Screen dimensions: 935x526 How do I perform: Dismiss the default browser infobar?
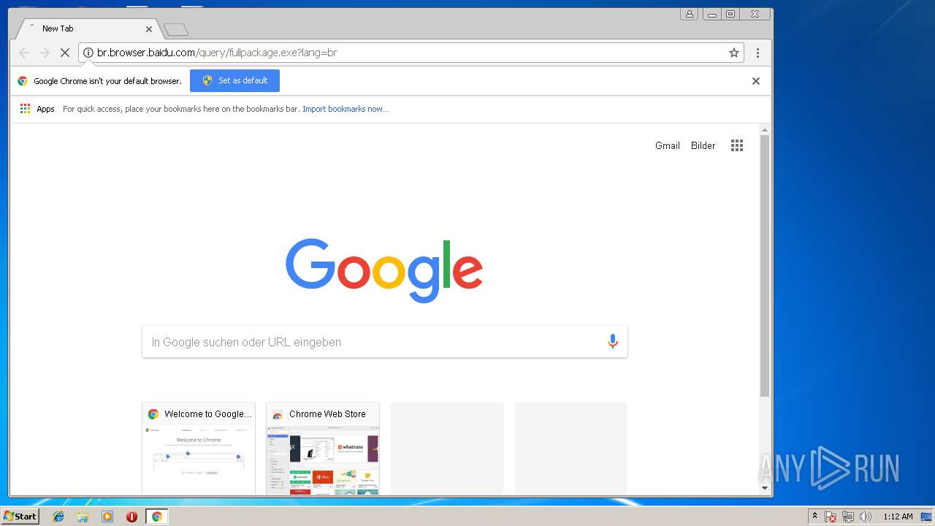pos(756,81)
